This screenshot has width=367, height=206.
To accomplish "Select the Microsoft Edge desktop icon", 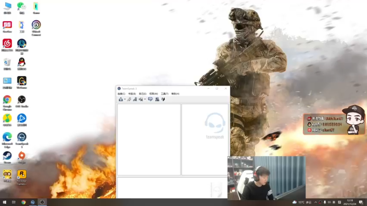I will coord(7,141).
